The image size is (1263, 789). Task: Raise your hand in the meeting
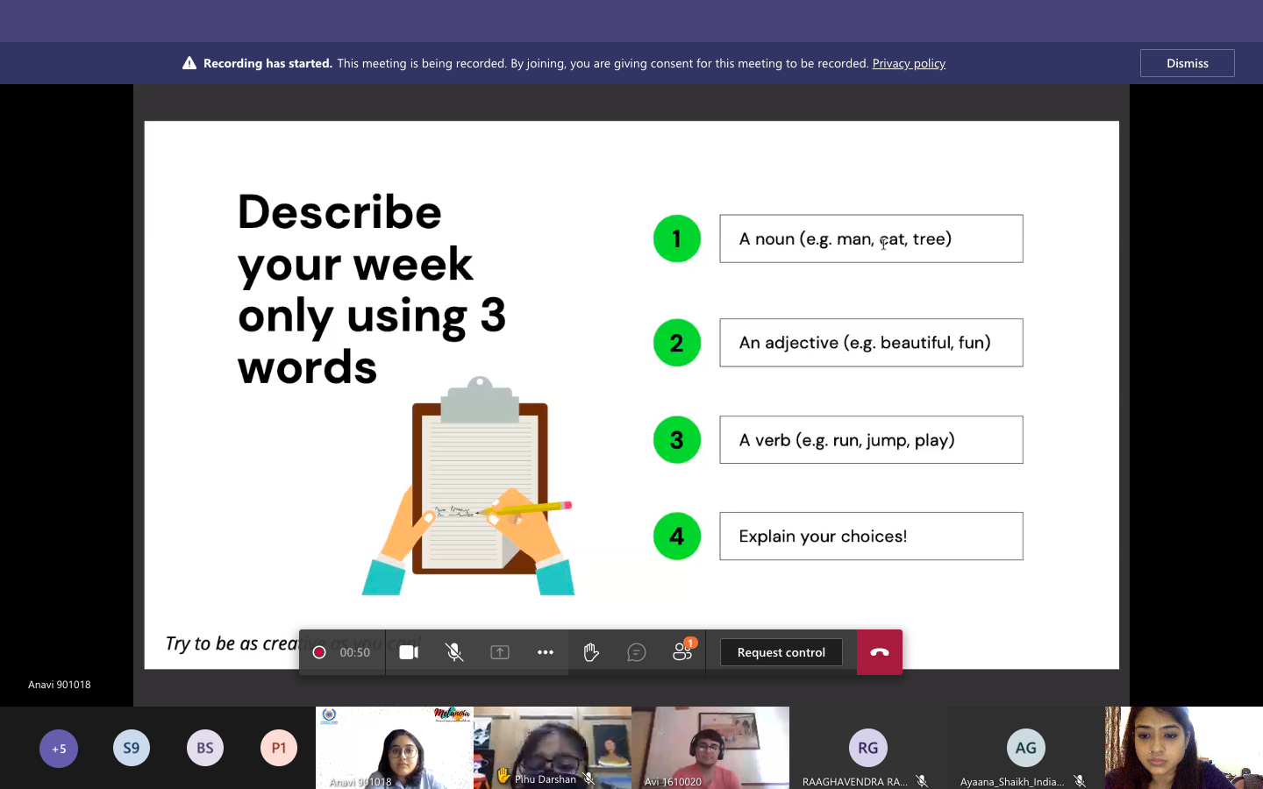591,652
